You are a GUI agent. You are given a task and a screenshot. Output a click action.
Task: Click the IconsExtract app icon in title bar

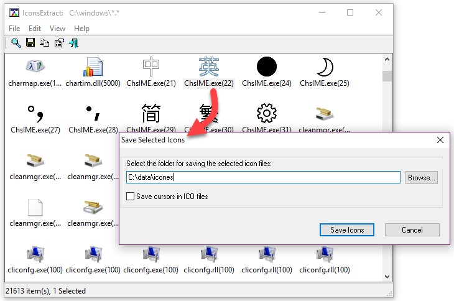(x=14, y=12)
